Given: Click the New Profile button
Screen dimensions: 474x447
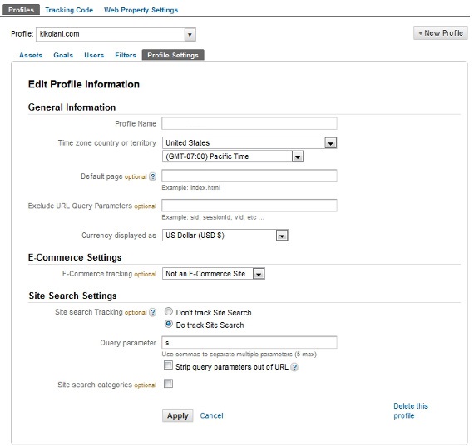Looking at the screenshot, I should click(x=441, y=33).
